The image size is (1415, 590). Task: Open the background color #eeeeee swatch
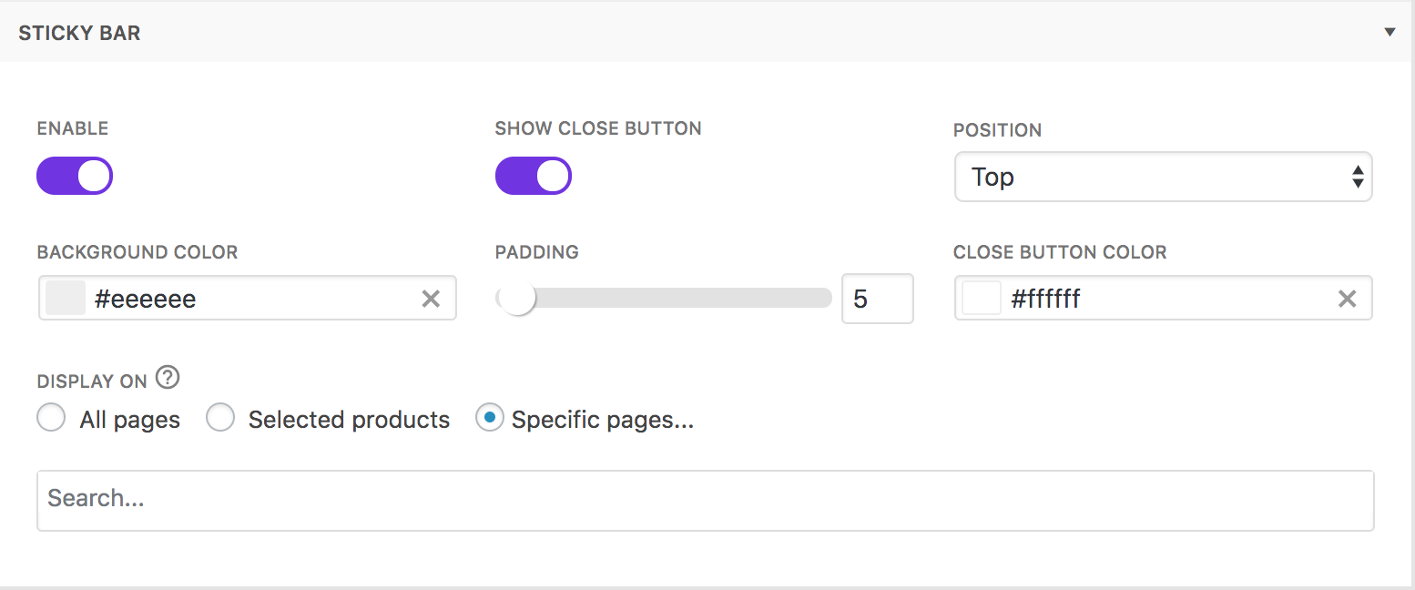(66, 299)
